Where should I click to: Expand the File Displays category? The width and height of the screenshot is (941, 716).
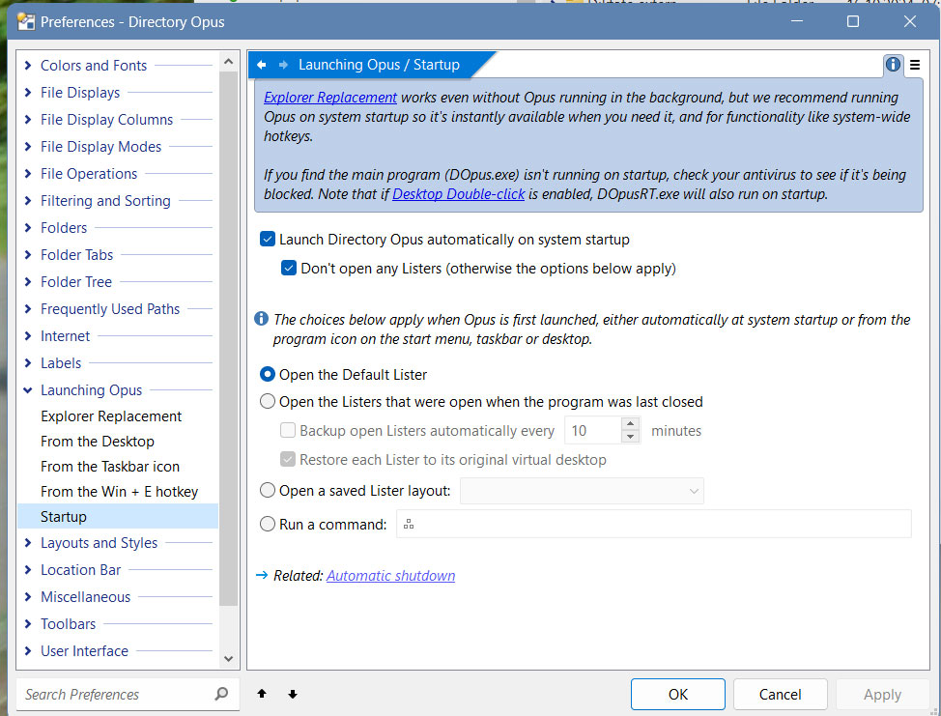tap(28, 92)
